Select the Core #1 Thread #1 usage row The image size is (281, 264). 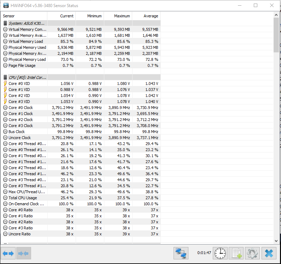pos(81,162)
